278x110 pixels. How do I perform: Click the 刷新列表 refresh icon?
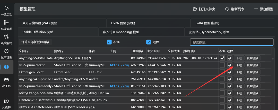(227, 9)
